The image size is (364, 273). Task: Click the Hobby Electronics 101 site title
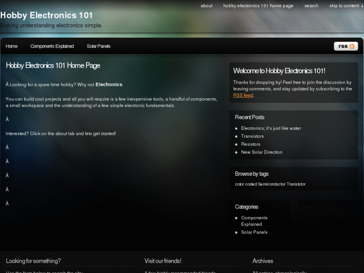point(47,16)
